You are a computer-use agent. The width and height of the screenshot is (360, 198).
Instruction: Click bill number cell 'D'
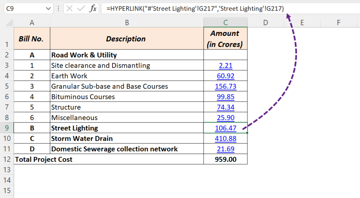pos(32,149)
